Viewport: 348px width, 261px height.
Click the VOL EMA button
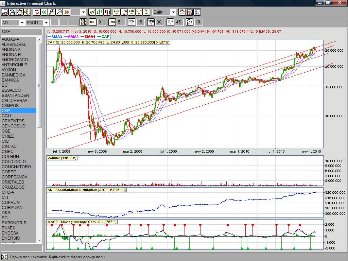tap(190, 22)
